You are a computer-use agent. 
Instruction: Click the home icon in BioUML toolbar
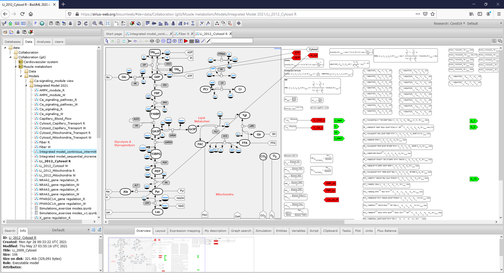tap(10, 23)
